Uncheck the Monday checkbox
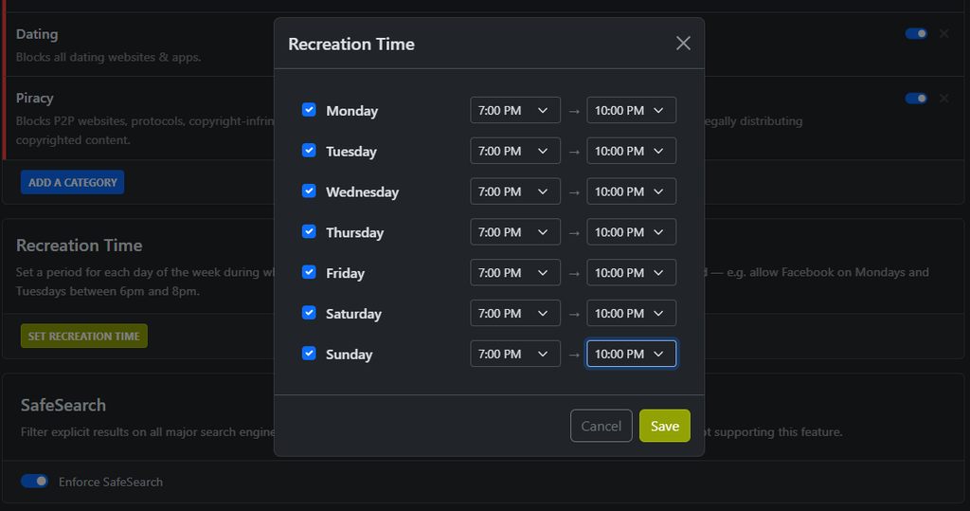970x511 pixels. (x=309, y=110)
